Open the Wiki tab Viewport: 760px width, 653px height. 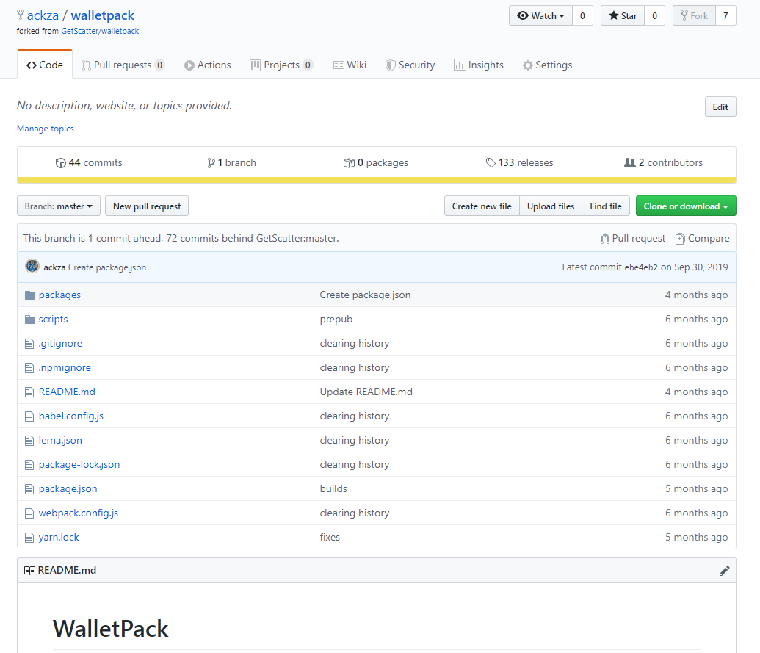350,65
